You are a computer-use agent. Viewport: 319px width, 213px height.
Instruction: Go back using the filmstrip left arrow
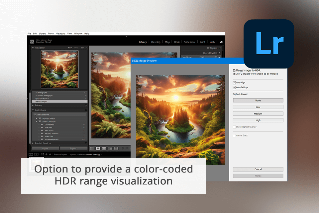(x=47, y=154)
